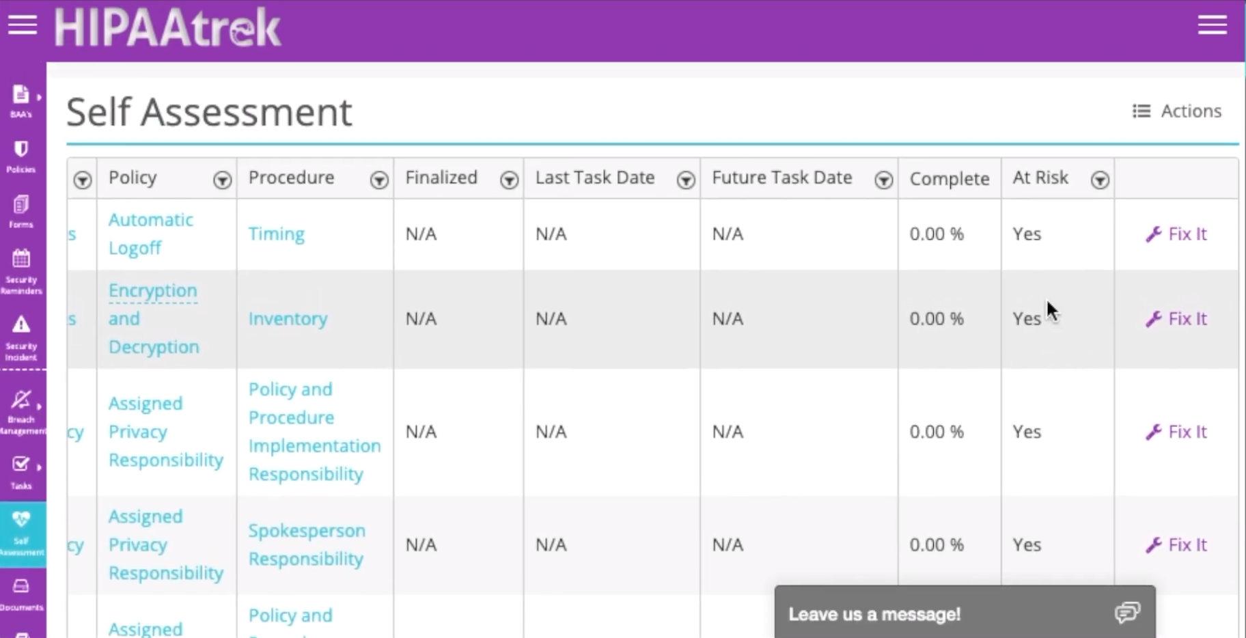
Task: Open the right hamburger menu in the purple header
Action: coord(1213,25)
